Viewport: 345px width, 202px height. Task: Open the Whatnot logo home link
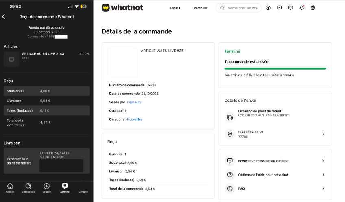pyautogui.click(x=122, y=8)
